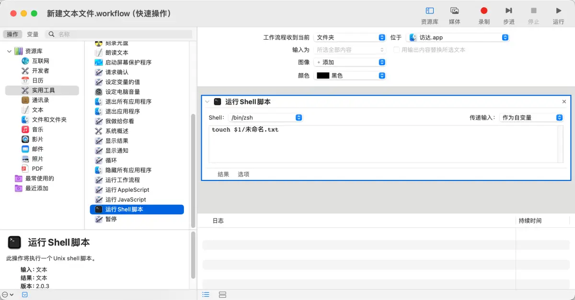This screenshot has height=300, width=575.
Task: Open the ellipsis action menu at bottom-left
Action: pos(8,295)
